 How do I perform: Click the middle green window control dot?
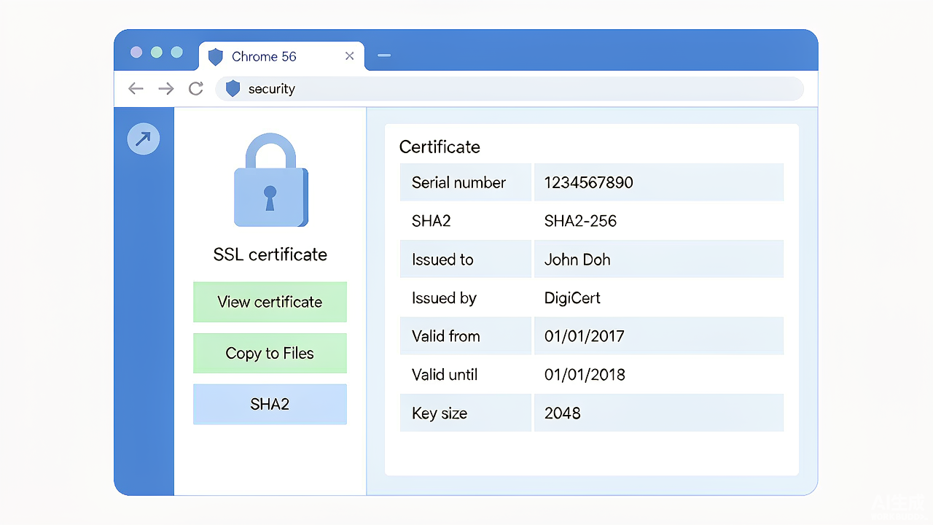[156, 52]
